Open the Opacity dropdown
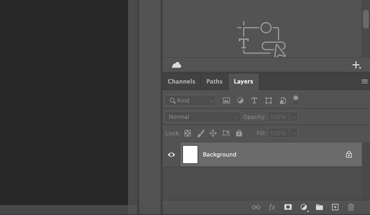The height and width of the screenshot is (215, 370). click(x=294, y=117)
